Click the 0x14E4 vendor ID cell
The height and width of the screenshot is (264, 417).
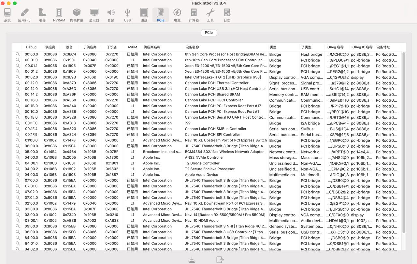click(50, 152)
